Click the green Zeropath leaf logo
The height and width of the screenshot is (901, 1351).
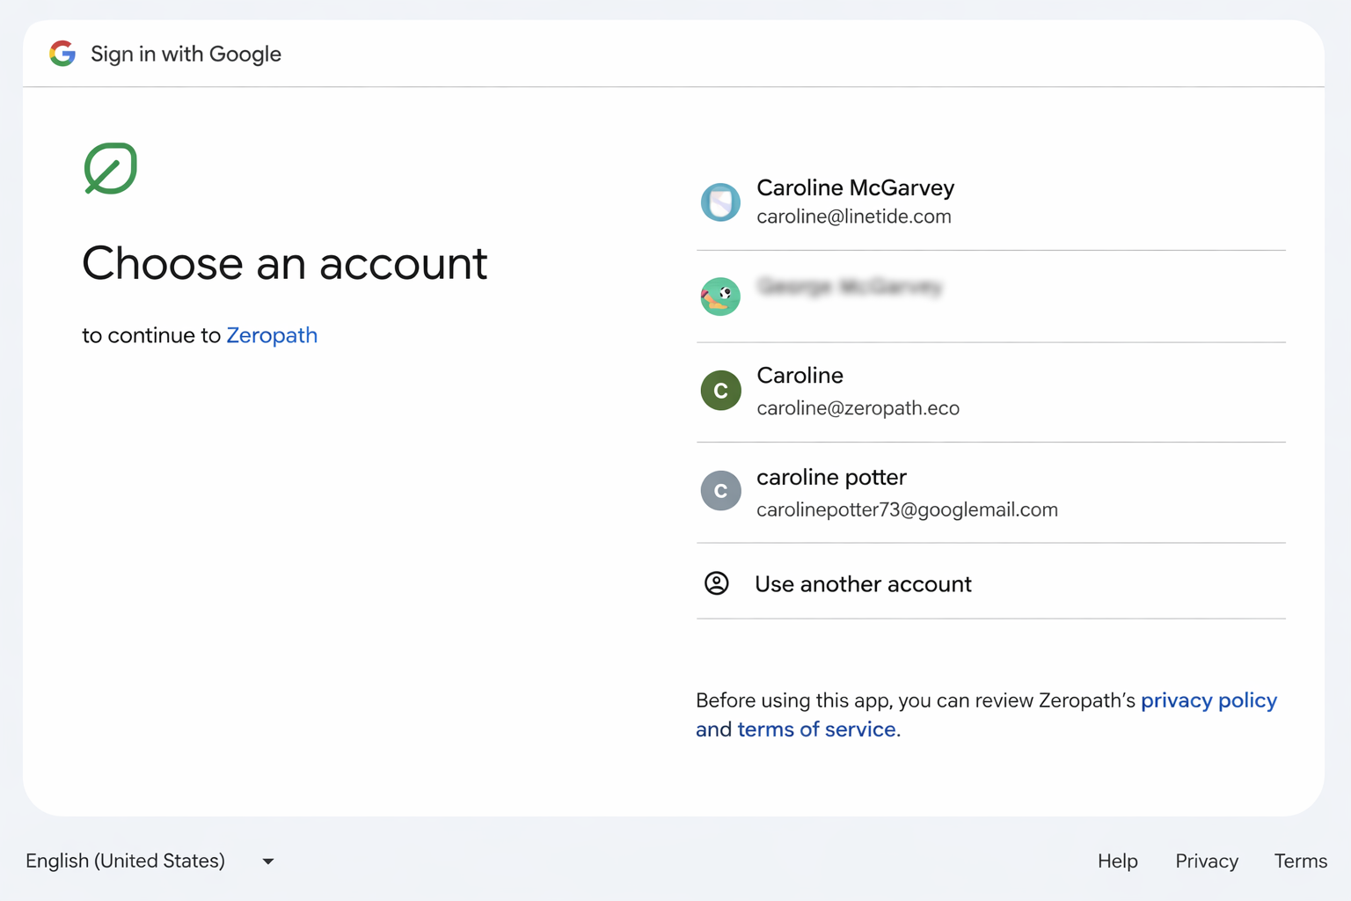pos(111,168)
